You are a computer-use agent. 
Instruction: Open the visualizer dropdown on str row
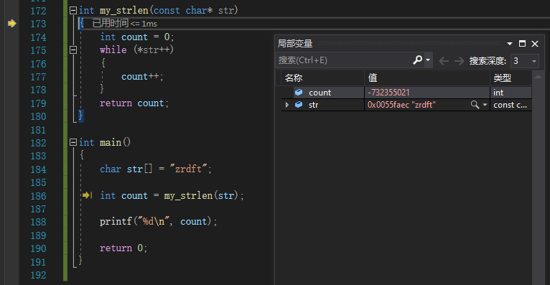[485, 105]
